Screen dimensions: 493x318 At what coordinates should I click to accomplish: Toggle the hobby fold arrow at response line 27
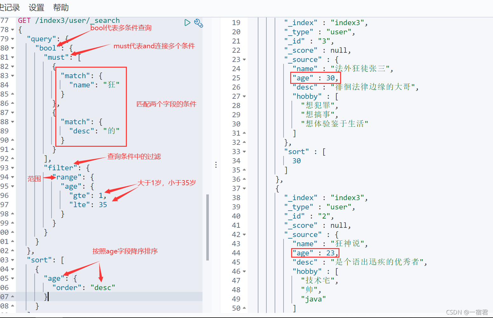click(244, 96)
